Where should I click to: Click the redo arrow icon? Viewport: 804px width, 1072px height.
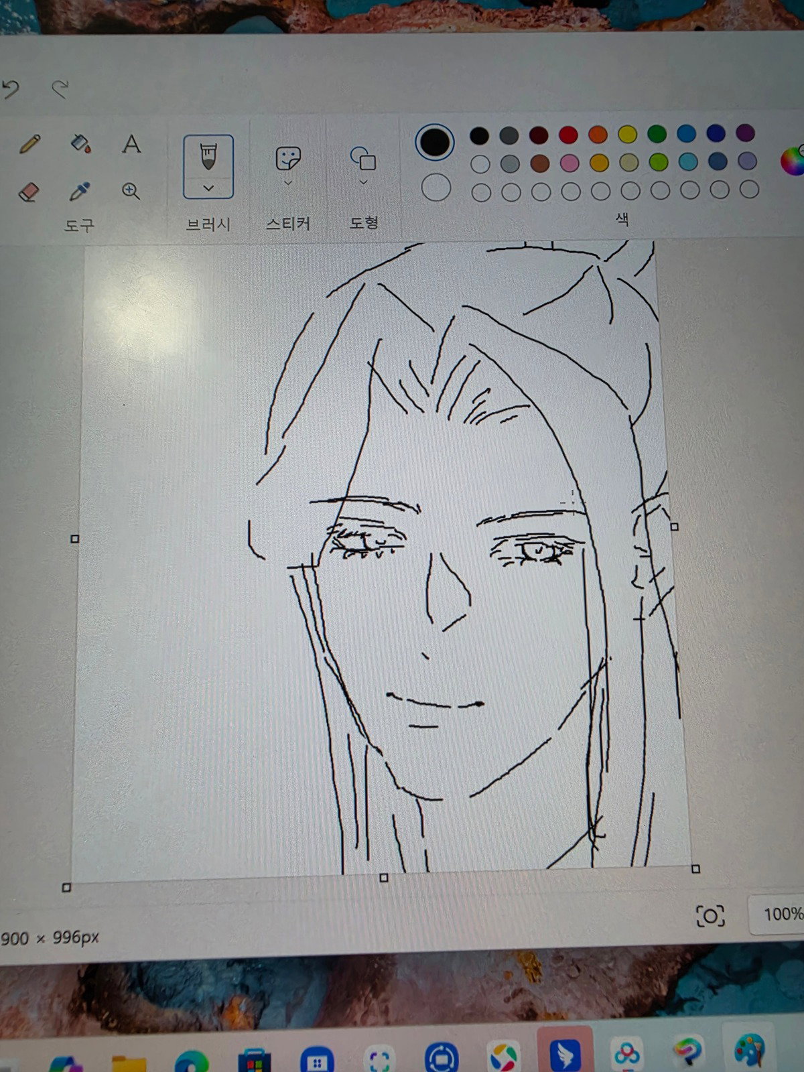point(60,88)
